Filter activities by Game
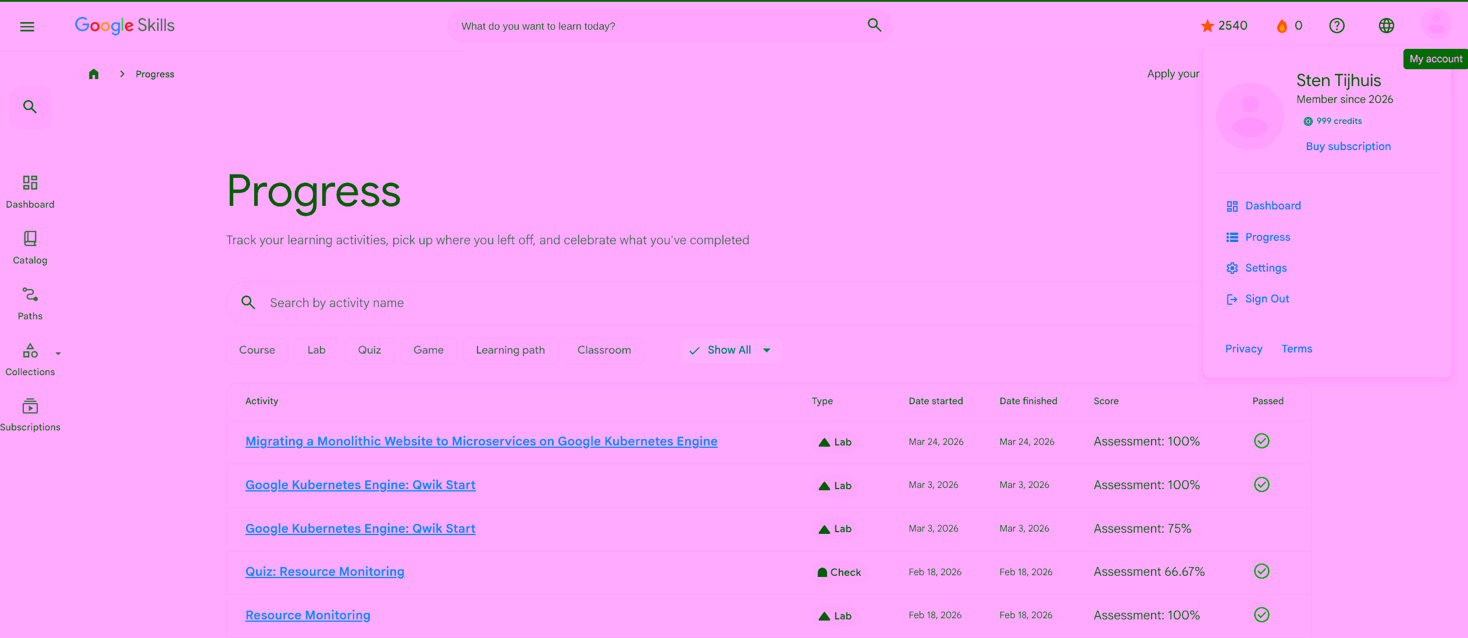The image size is (1468, 638). (429, 350)
